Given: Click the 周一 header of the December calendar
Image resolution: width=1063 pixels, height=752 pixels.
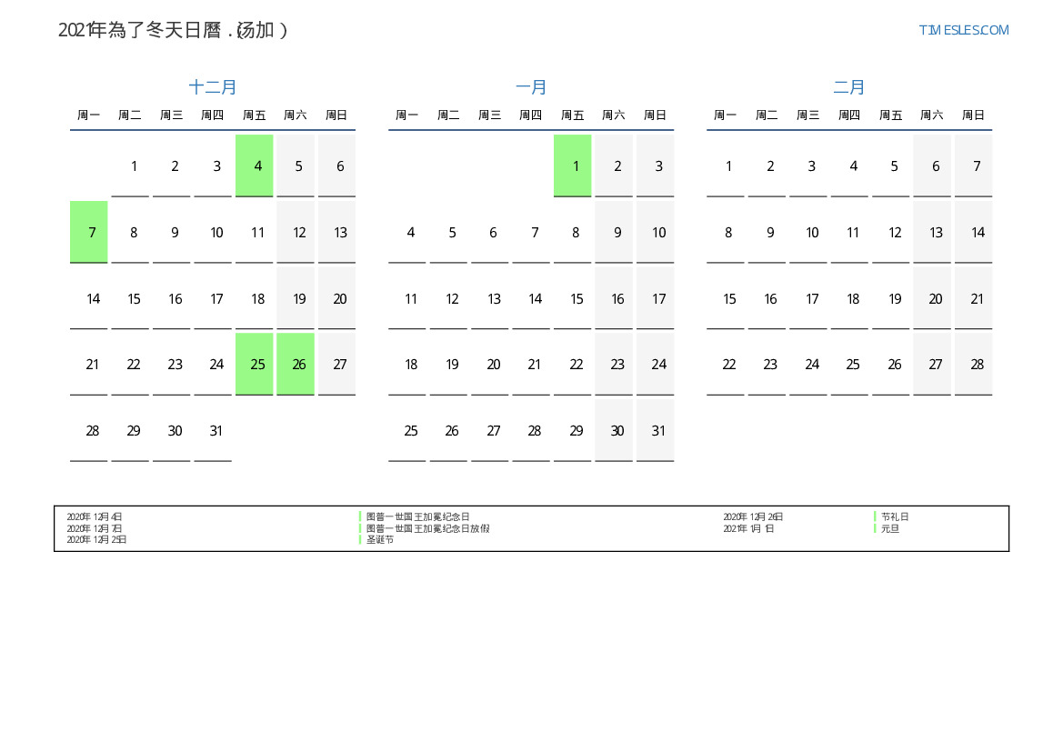Looking at the screenshot, I should 89,115.
